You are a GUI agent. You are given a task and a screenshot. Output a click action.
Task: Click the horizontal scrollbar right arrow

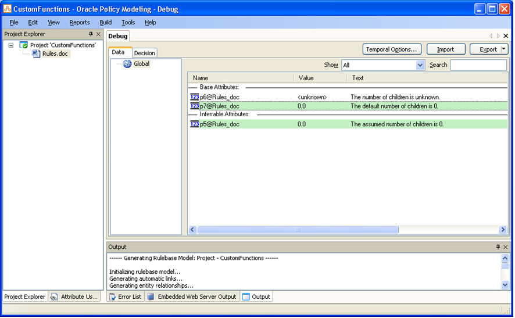click(x=503, y=230)
